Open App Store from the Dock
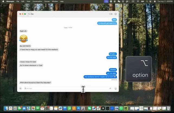 point(78,108)
